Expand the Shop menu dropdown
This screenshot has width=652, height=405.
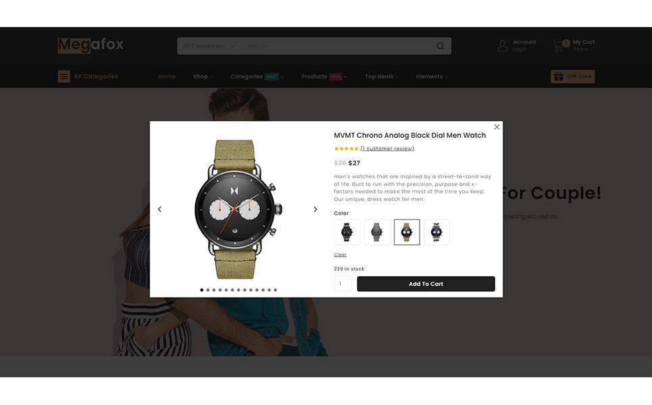tap(203, 76)
